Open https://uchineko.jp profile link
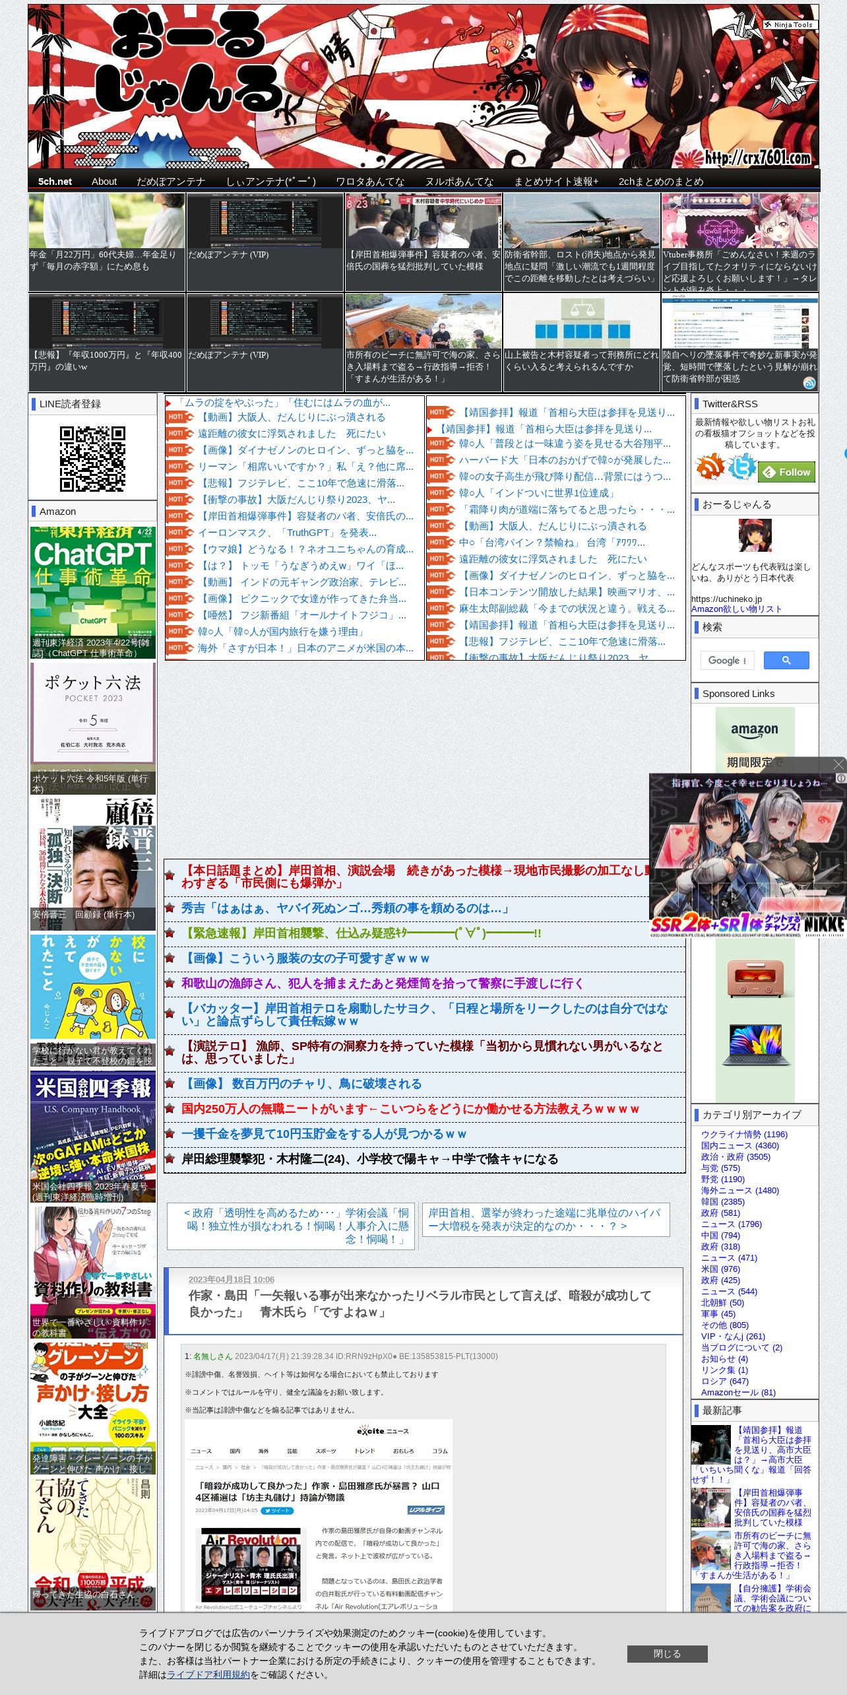847x1695 pixels. 726,599
